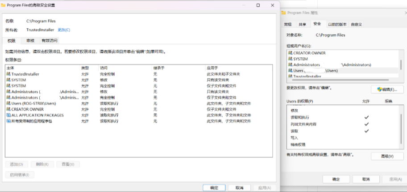The height and width of the screenshot is (192, 407).
Task: Click icon of SYSTEM entry with 修改 access
Action: point(8,80)
